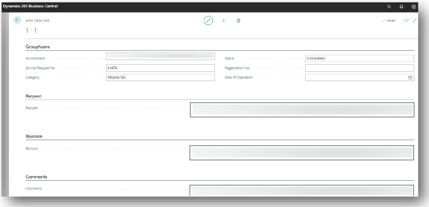The width and height of the screenshot is (429, 207).
Task: Click the Revision multiline text box
Action: (x=302, y=153)
